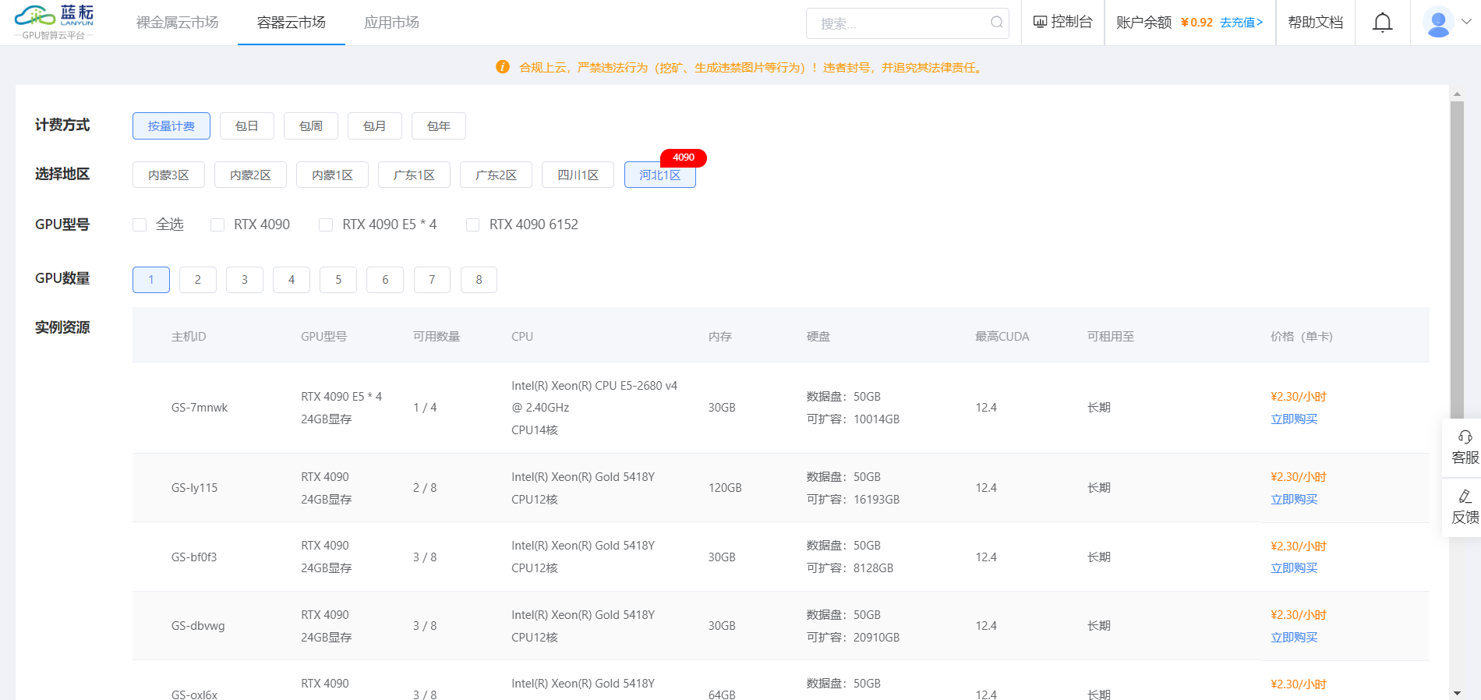Screen dimensions: 1481x700
Task: Click 去充值 recharge link
Action: 1241,23
